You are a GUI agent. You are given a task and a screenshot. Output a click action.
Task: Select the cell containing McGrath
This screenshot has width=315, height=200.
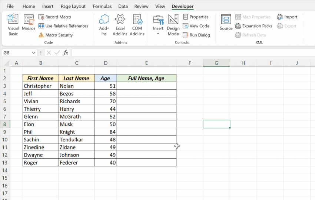point(77,117)
